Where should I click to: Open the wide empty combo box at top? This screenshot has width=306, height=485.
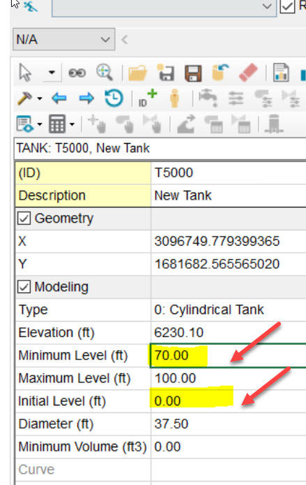coord(164,8)
